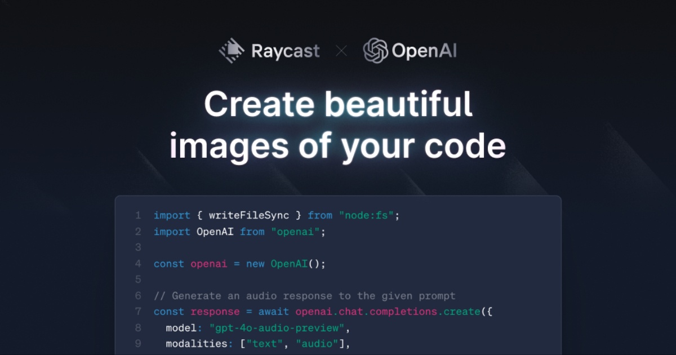Select line number 1 in the gutter
This screenshot has width=676, height=355.
point(138,215)
